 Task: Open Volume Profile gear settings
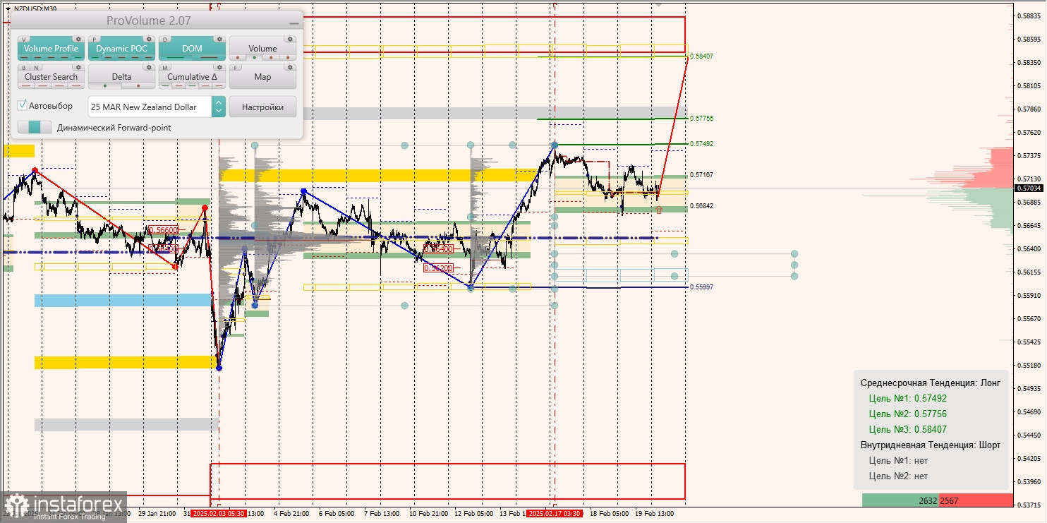click(78, 39)
